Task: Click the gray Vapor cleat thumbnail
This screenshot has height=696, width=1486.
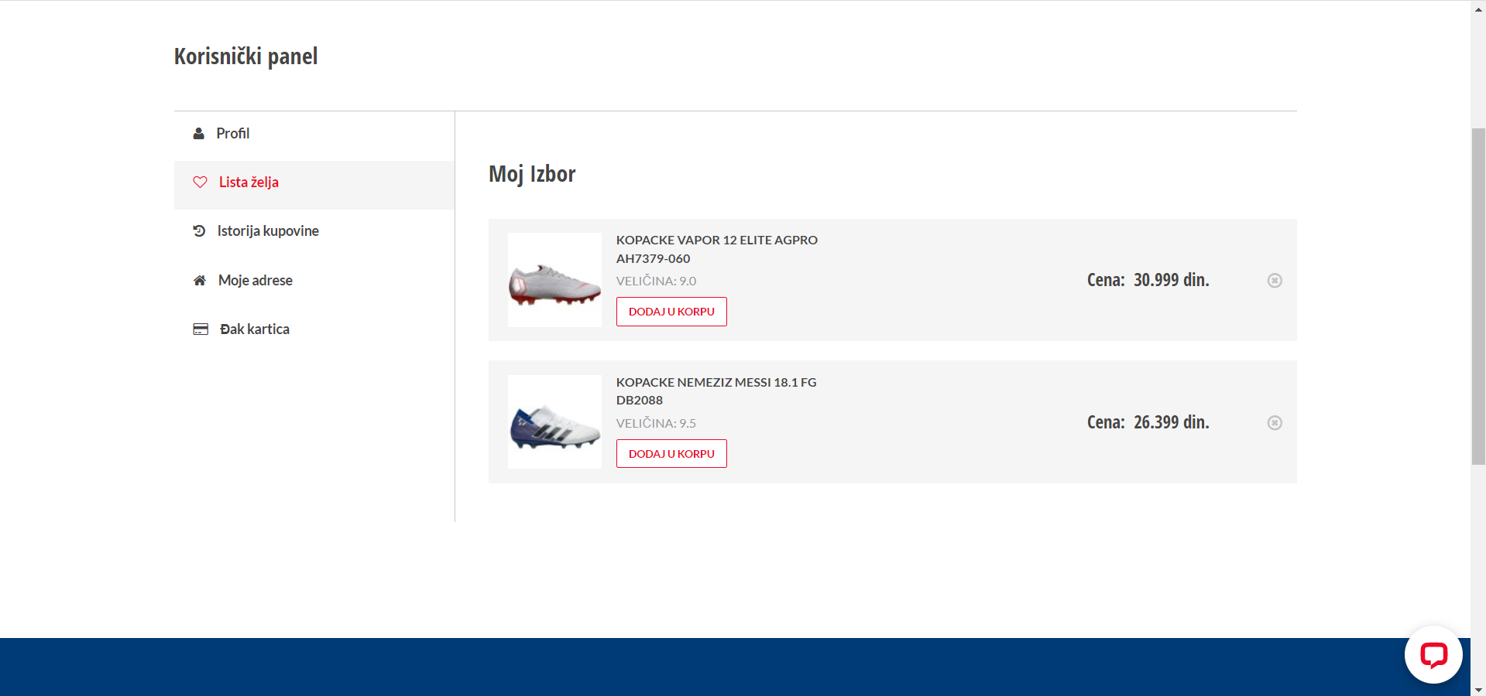Action: (x=554, y=280)
